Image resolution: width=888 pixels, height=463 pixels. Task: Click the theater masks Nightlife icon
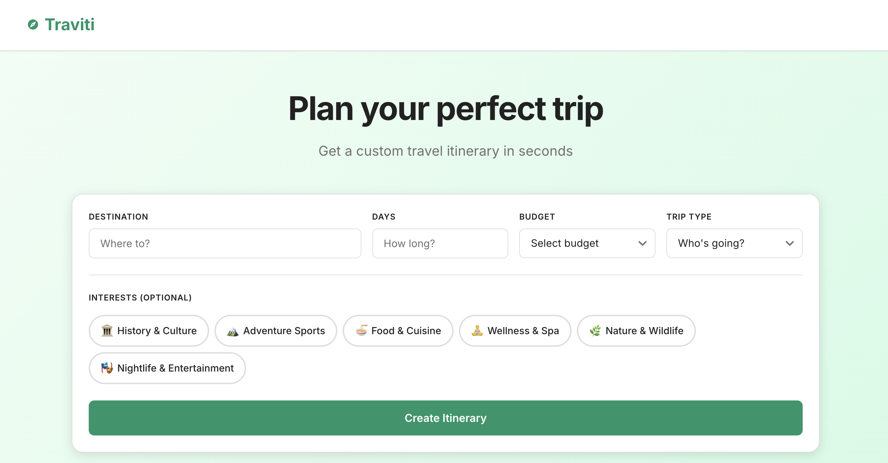pos(107,368)
